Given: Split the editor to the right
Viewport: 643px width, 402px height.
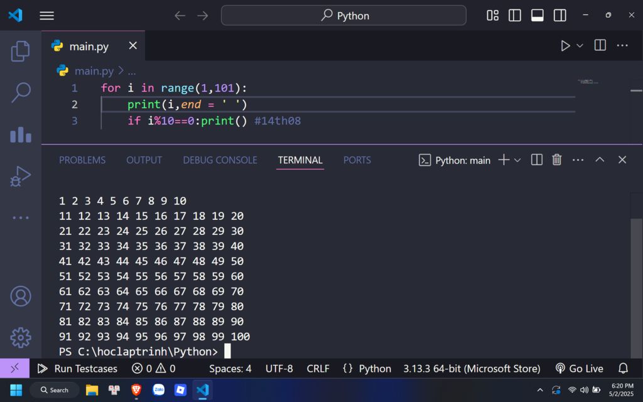Looking at the screenshot, I should click(x=600, y=46).
